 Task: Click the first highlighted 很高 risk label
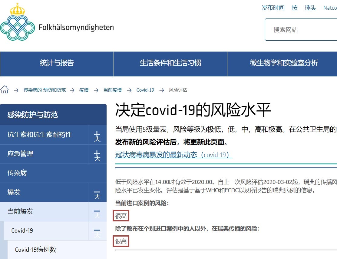(121, 215)
